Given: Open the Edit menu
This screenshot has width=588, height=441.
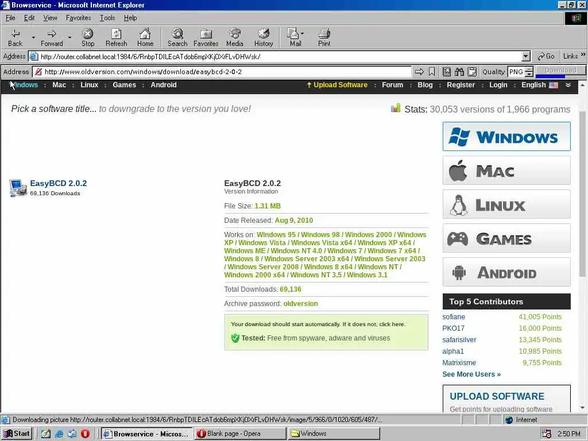Looking at the screenshot, I should (x=29, y=18).
